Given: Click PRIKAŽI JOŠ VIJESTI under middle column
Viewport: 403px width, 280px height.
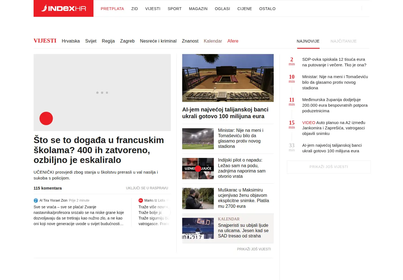Looking at the screenshot, I should pos(254,249).
